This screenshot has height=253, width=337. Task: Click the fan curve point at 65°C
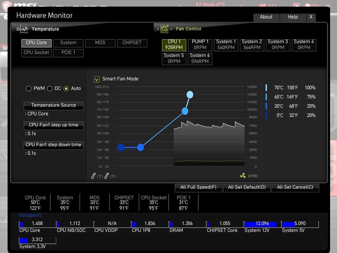coord(185,111)
